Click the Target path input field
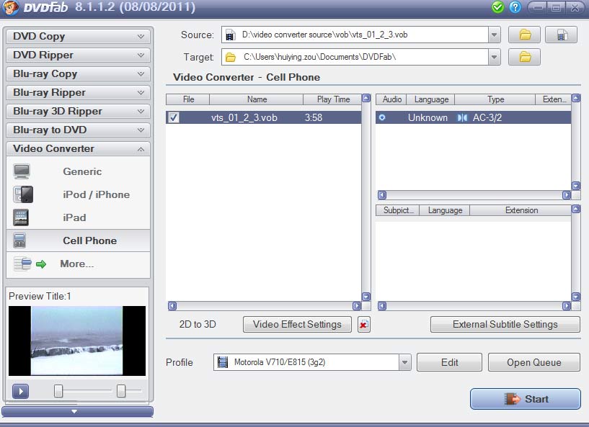This screenshot has width=589, height=427. tap(355, 57)
